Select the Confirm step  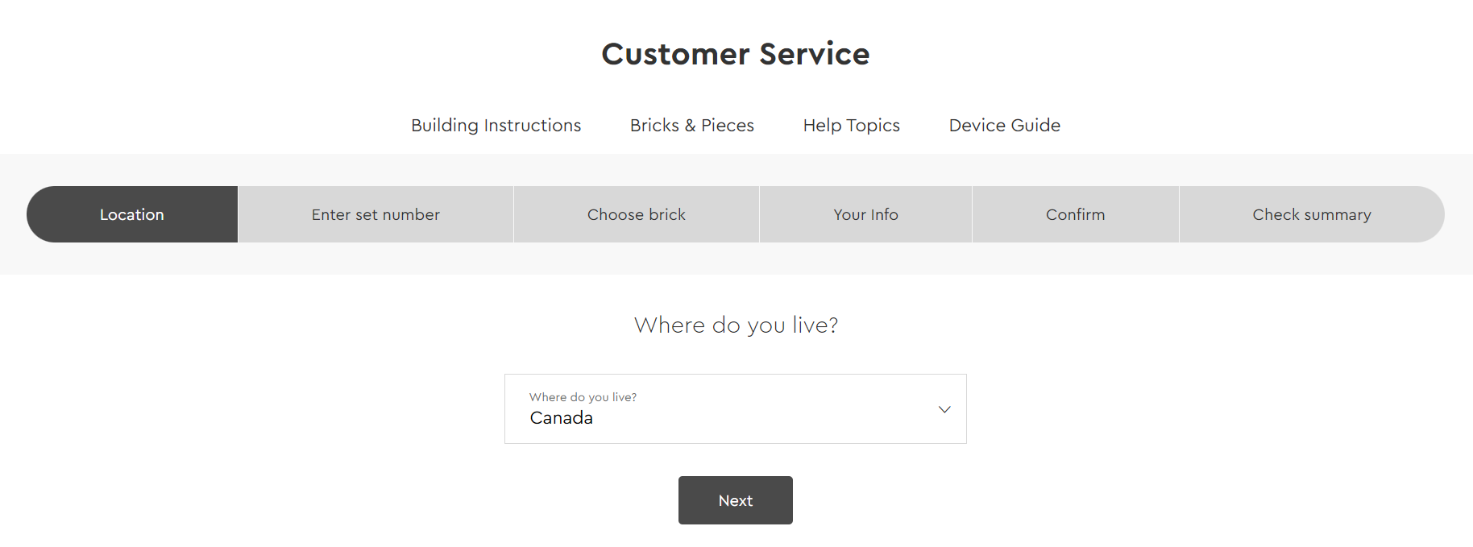pyautogui.click(x=1075, y=214)
